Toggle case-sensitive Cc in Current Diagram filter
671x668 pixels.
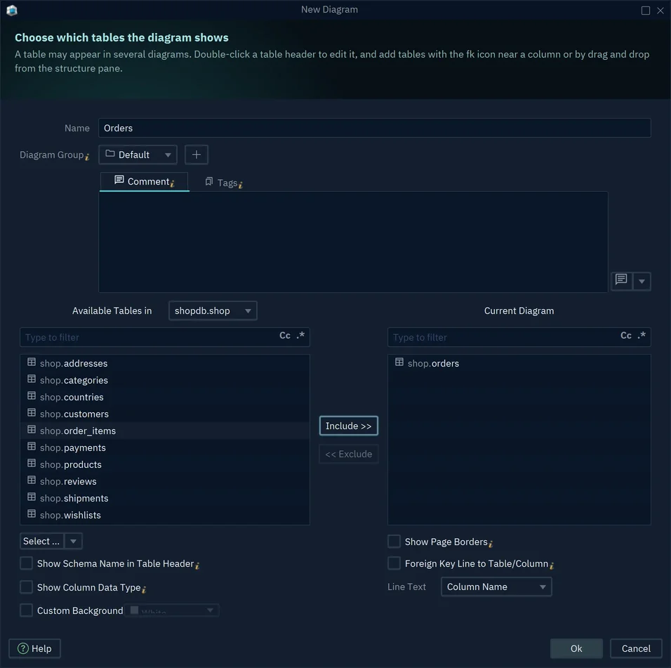pyautogui.click(x=626, y=336)
